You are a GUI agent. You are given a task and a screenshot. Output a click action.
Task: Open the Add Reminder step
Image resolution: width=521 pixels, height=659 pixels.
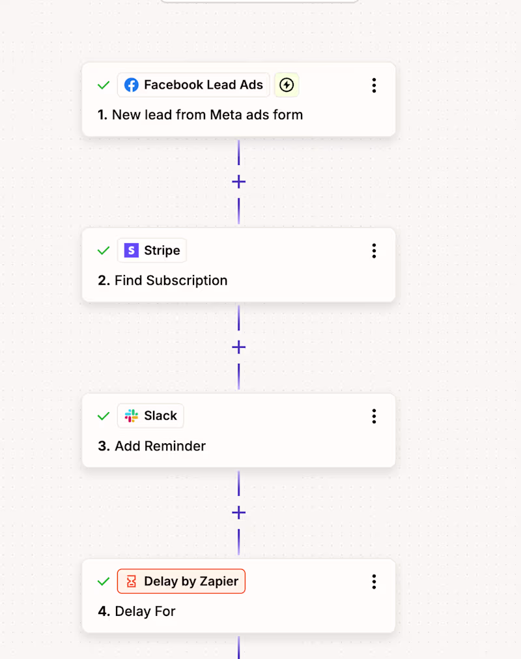[160, 446]
